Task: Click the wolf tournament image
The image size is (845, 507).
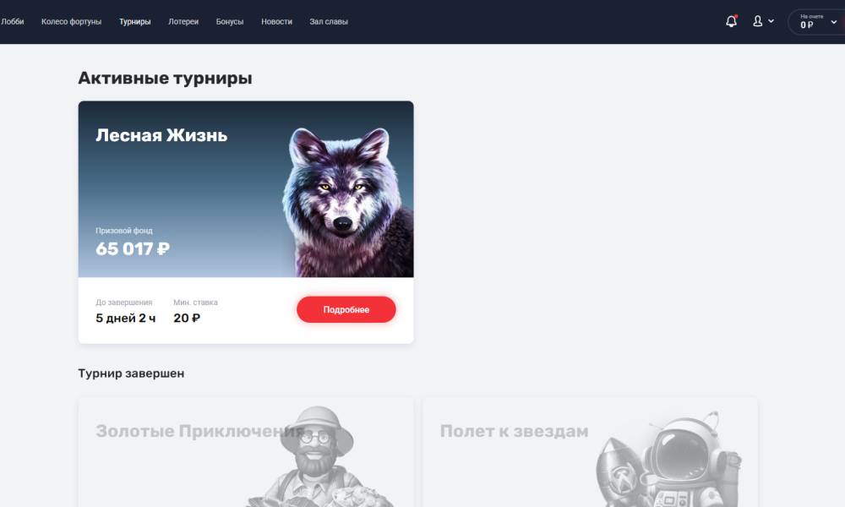Action: pos(347,202)
